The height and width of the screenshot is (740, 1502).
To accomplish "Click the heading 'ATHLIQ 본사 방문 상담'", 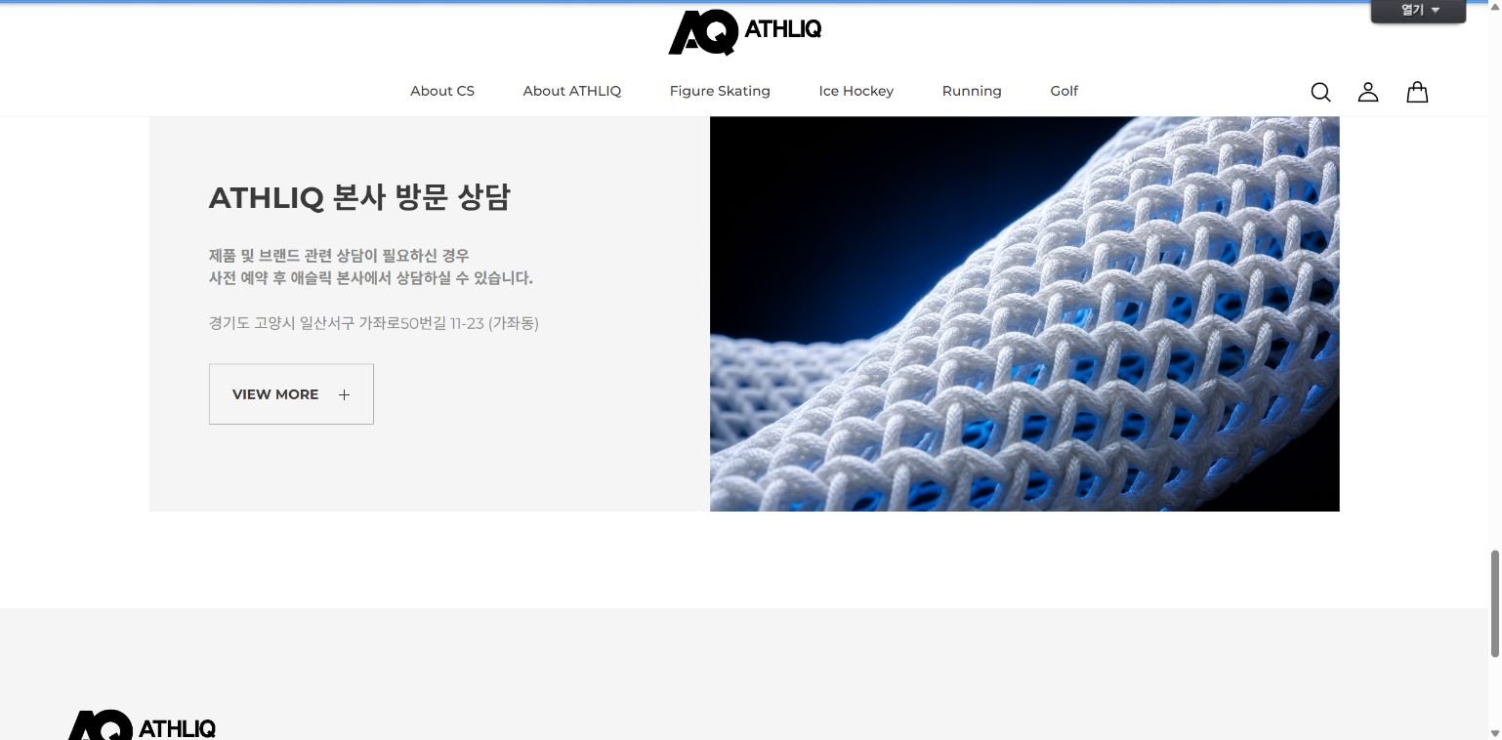I will [359, 197].
